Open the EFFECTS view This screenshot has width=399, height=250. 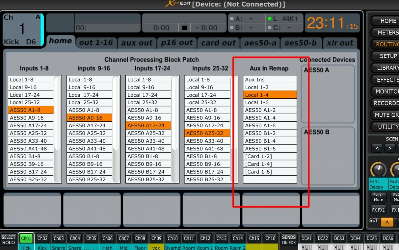(x=385, y=80)
